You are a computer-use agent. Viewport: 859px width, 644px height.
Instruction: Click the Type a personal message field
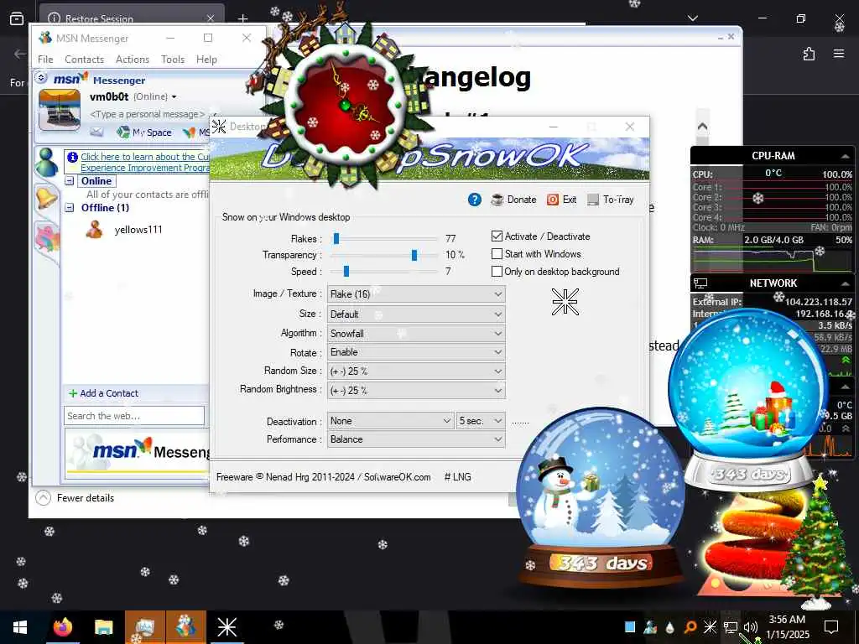[x=147, y=114]
